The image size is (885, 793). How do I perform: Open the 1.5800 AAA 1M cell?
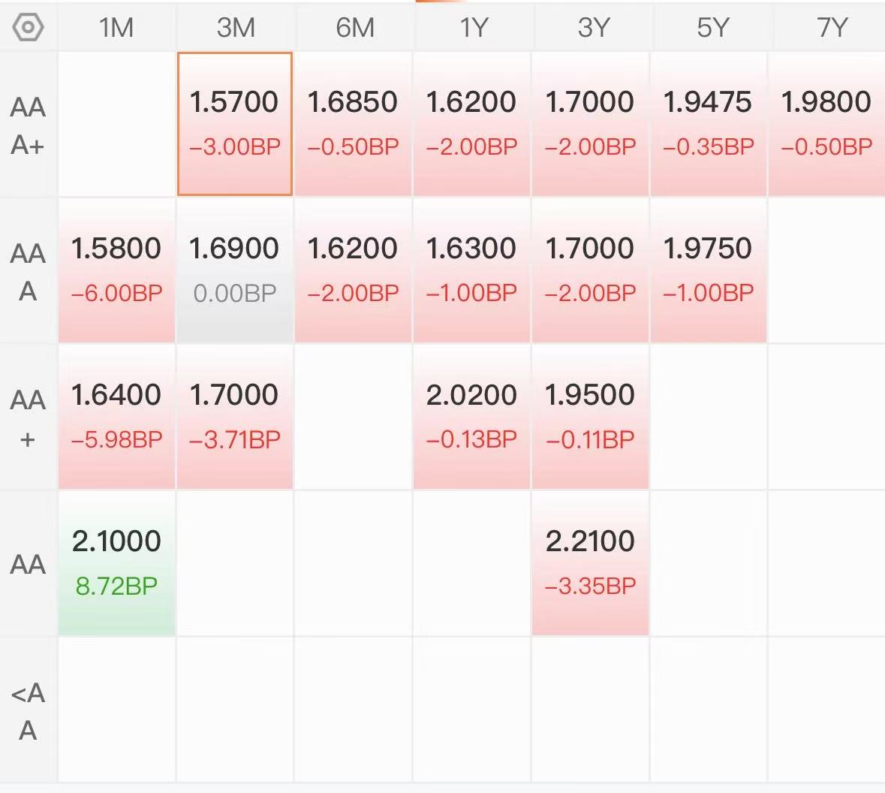117,270
